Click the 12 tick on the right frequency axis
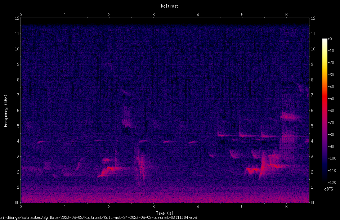340x220 pixels. [313, 18]
